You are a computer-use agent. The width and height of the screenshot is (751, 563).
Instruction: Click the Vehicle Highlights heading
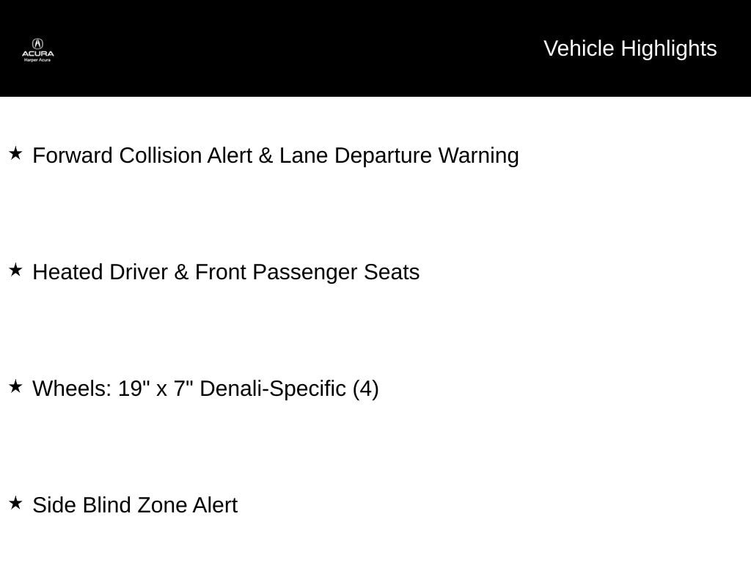tap(630, 49)
